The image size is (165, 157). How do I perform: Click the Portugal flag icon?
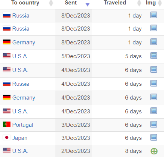click(x=7, y=124)
